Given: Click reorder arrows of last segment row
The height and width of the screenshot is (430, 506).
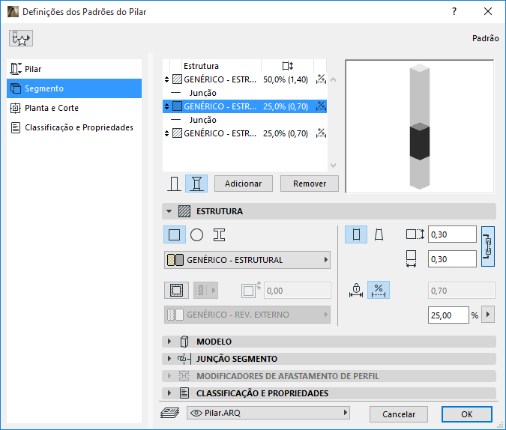Looking at the screenshot, I should point(166,133).
